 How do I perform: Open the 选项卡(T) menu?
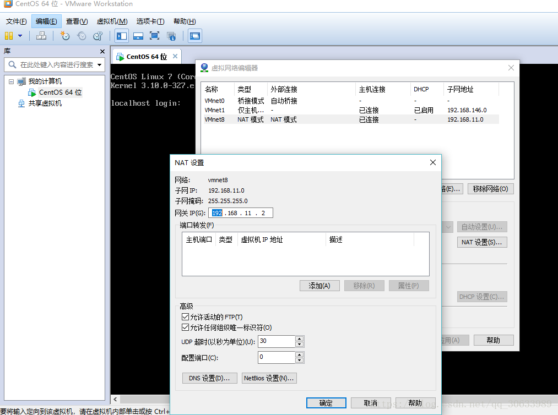150,21
